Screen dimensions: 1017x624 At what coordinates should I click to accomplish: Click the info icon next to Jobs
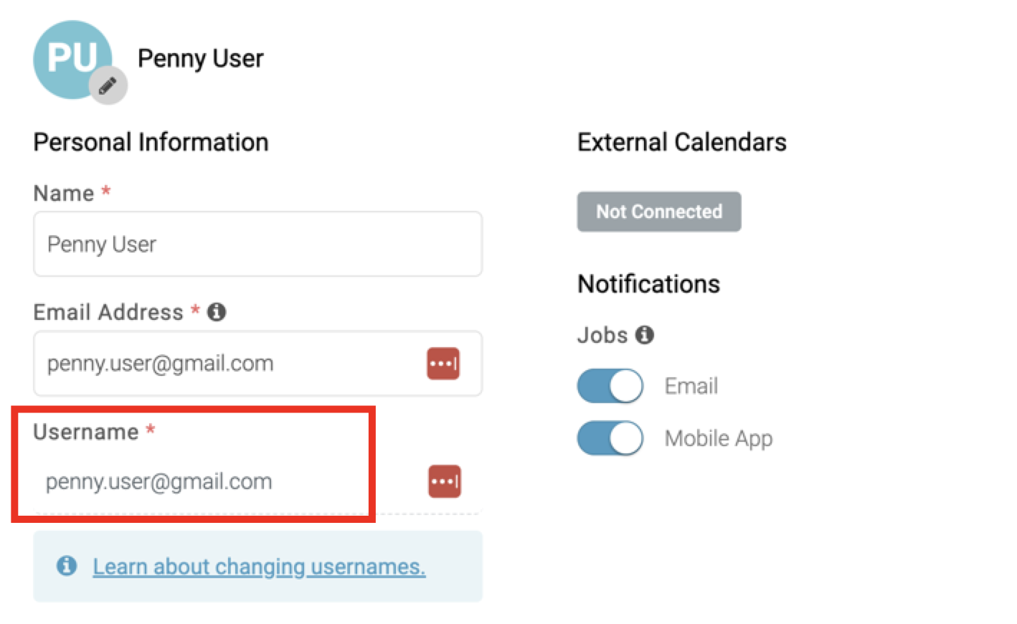pos(645,335)
